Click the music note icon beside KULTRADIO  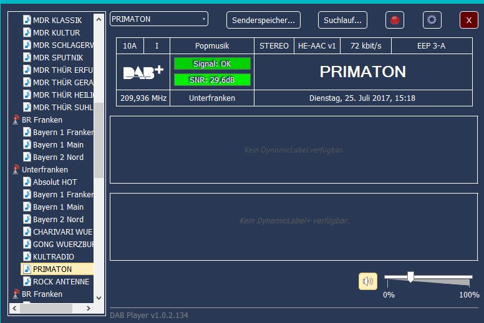pyautogui.click(x=27, y=256)
